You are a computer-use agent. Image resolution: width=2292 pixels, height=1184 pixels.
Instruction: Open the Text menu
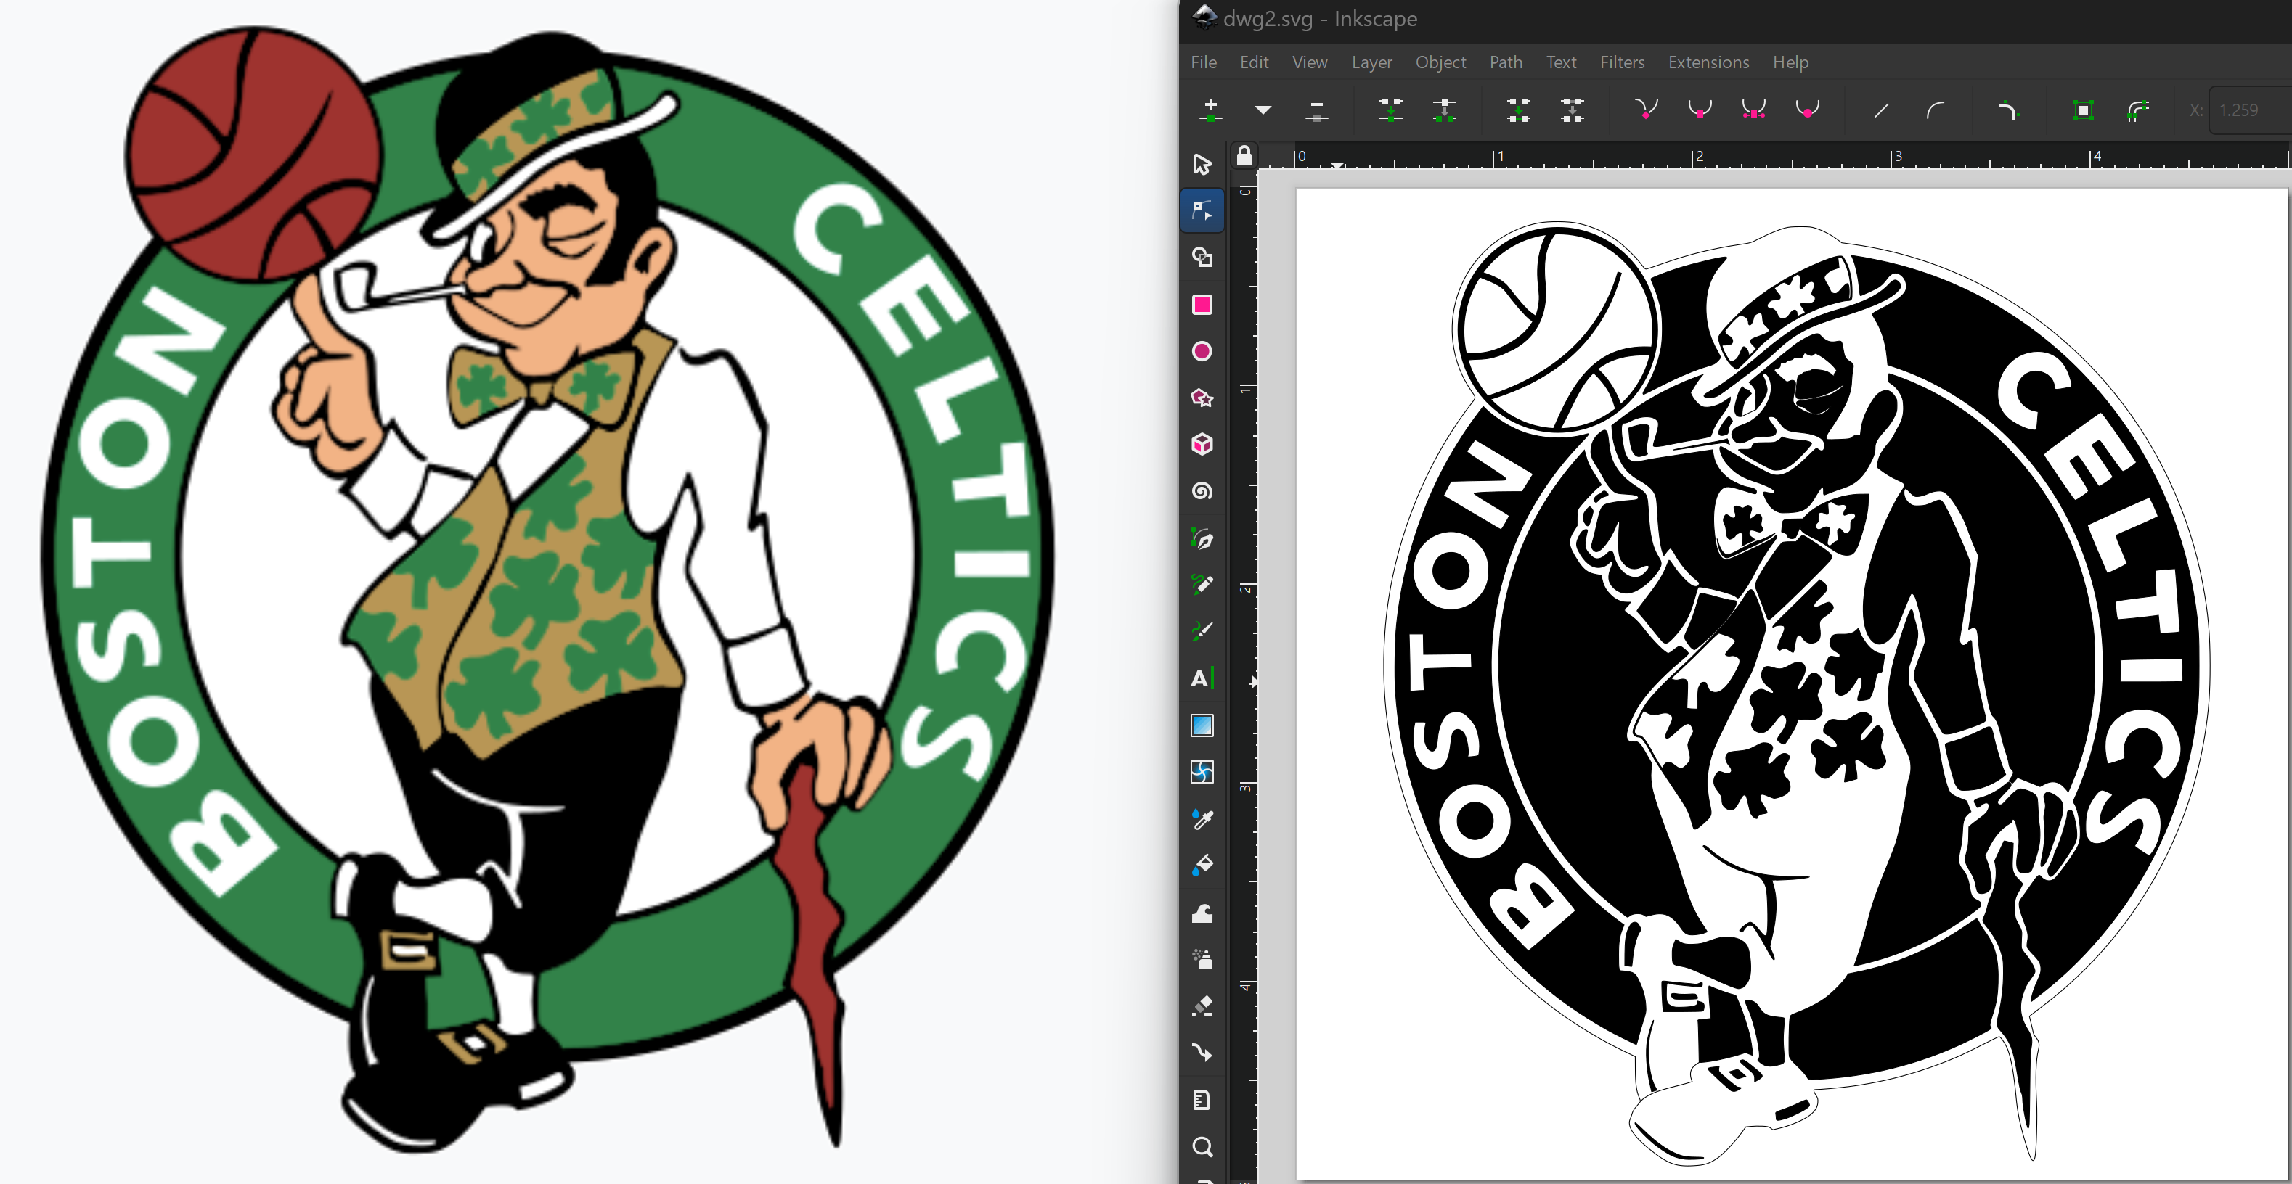1561,62
